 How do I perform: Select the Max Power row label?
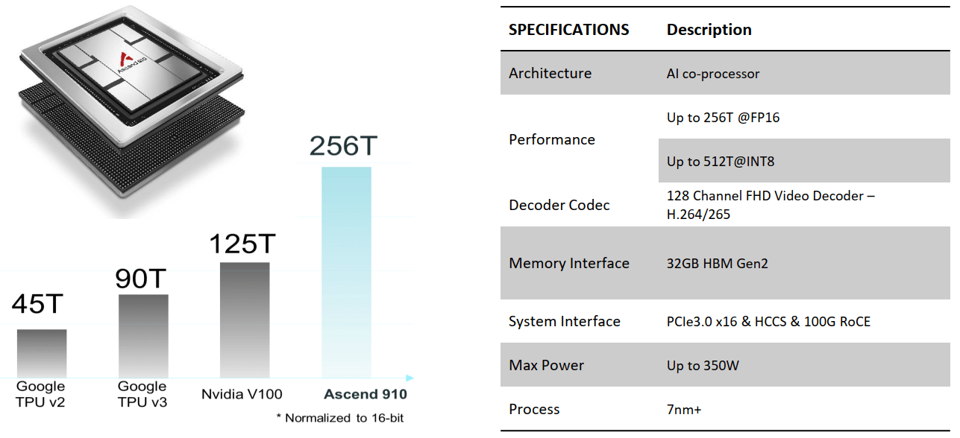(546, 365)
